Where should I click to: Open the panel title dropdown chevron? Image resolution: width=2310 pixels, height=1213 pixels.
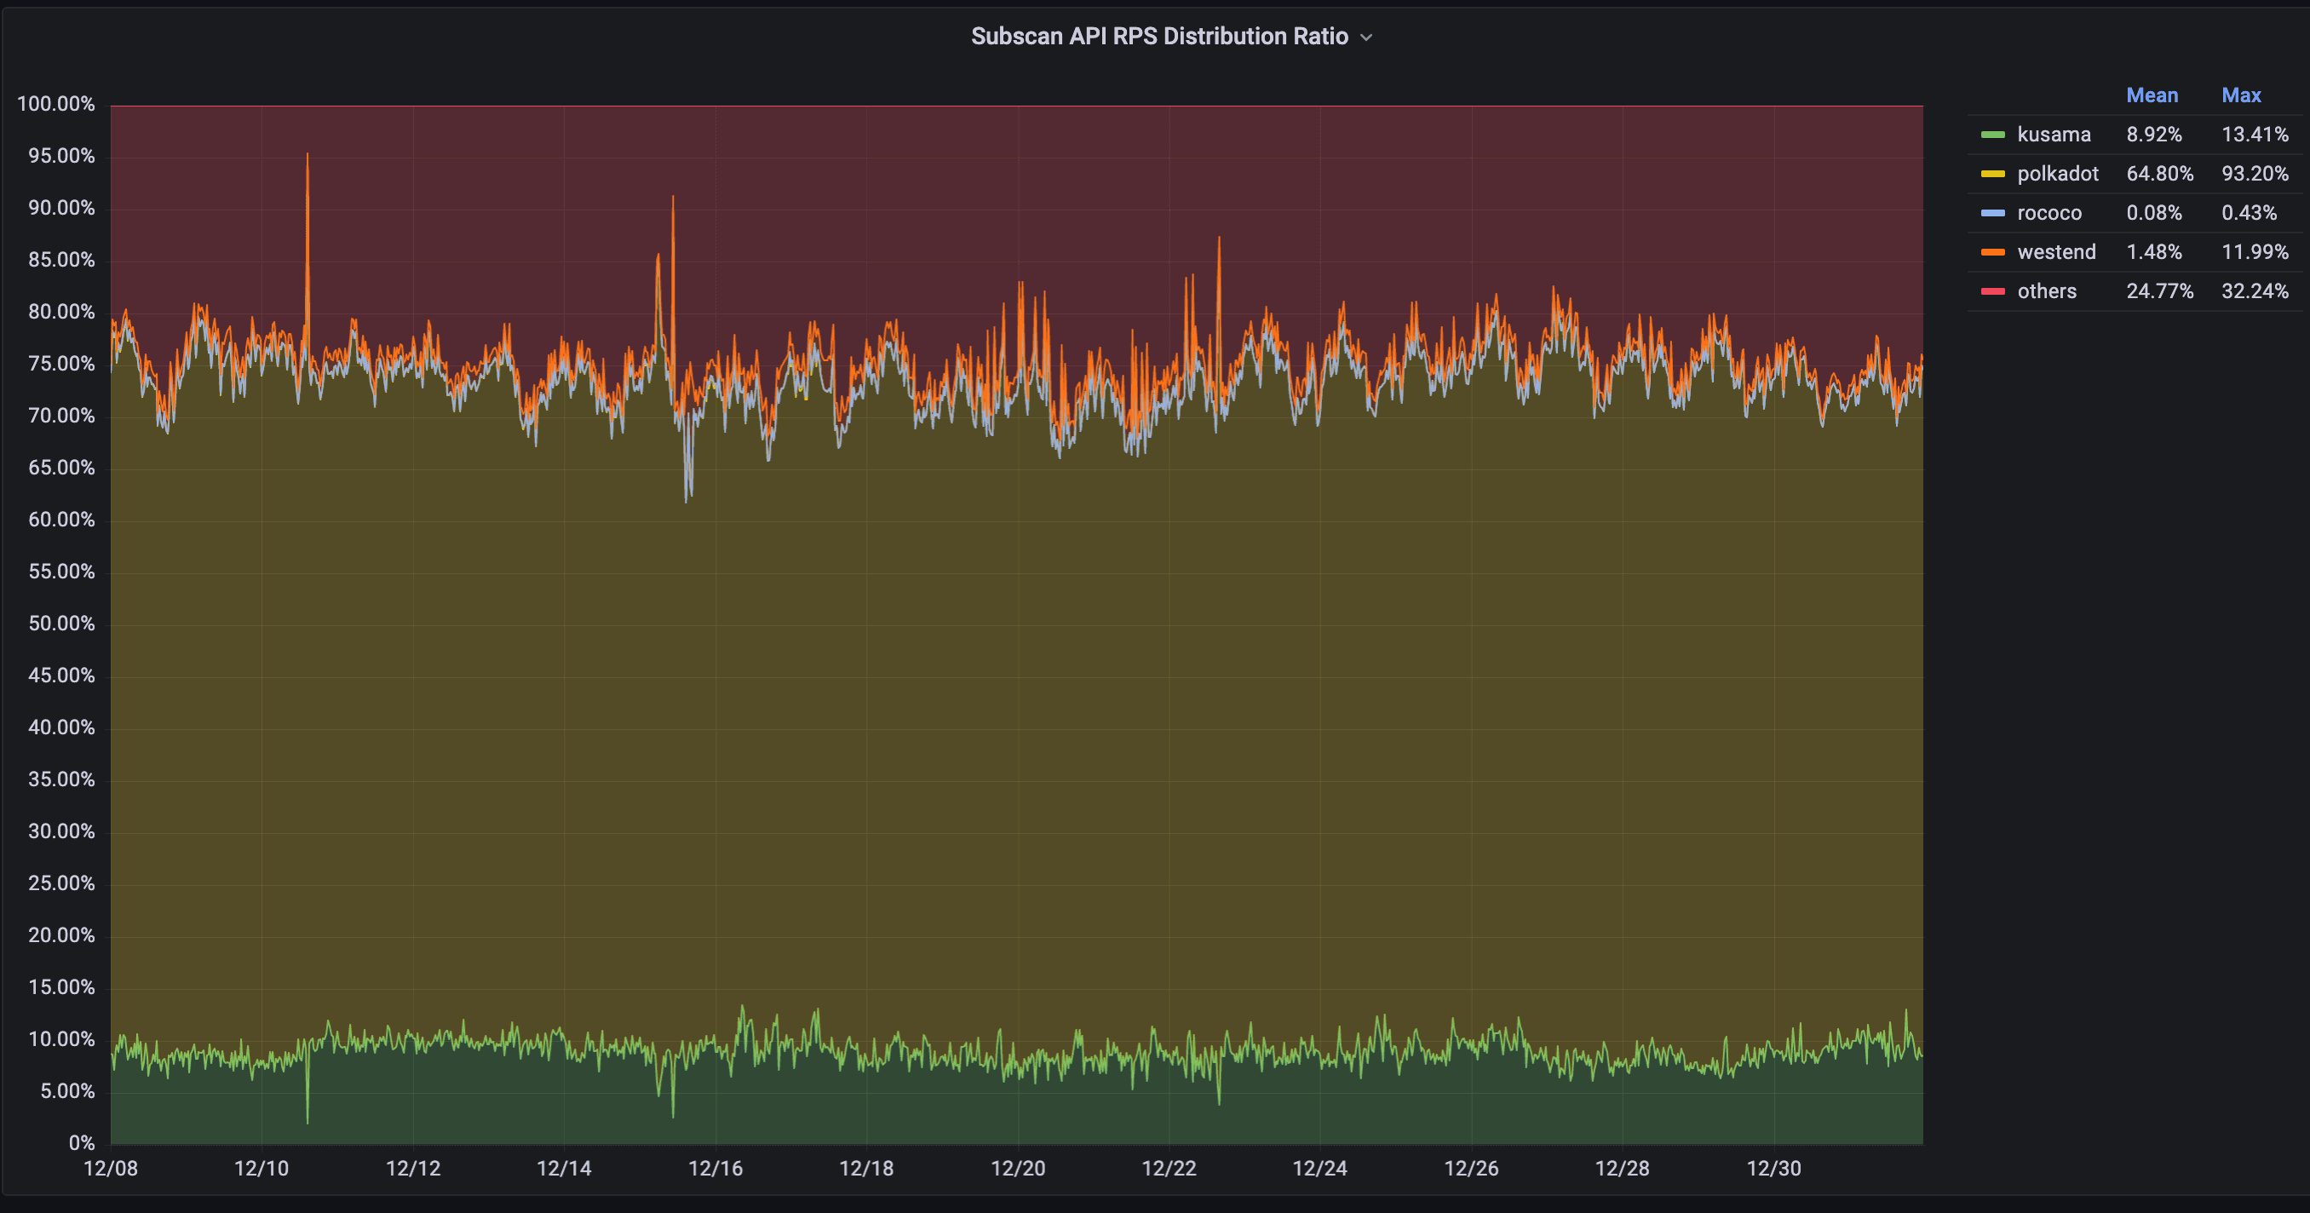pyautogui.click(x=1365, y=37)
